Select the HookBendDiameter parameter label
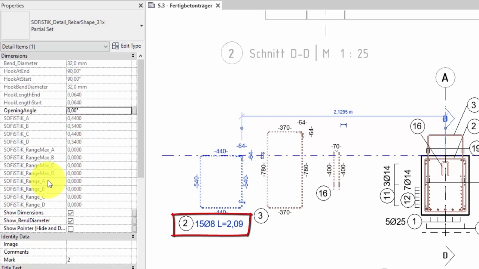 26,87
